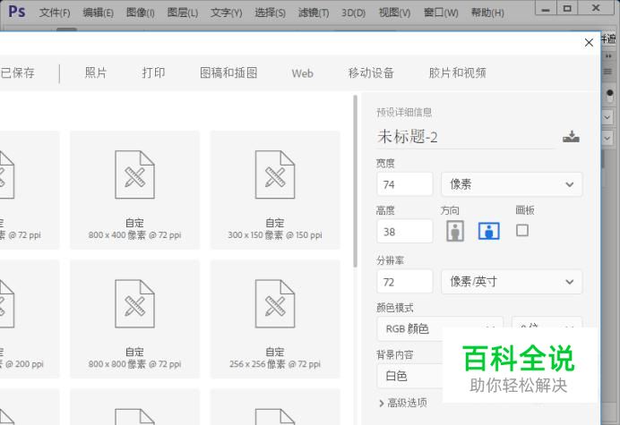Switch to the 移动设备 tab

[x=371, y=73]
